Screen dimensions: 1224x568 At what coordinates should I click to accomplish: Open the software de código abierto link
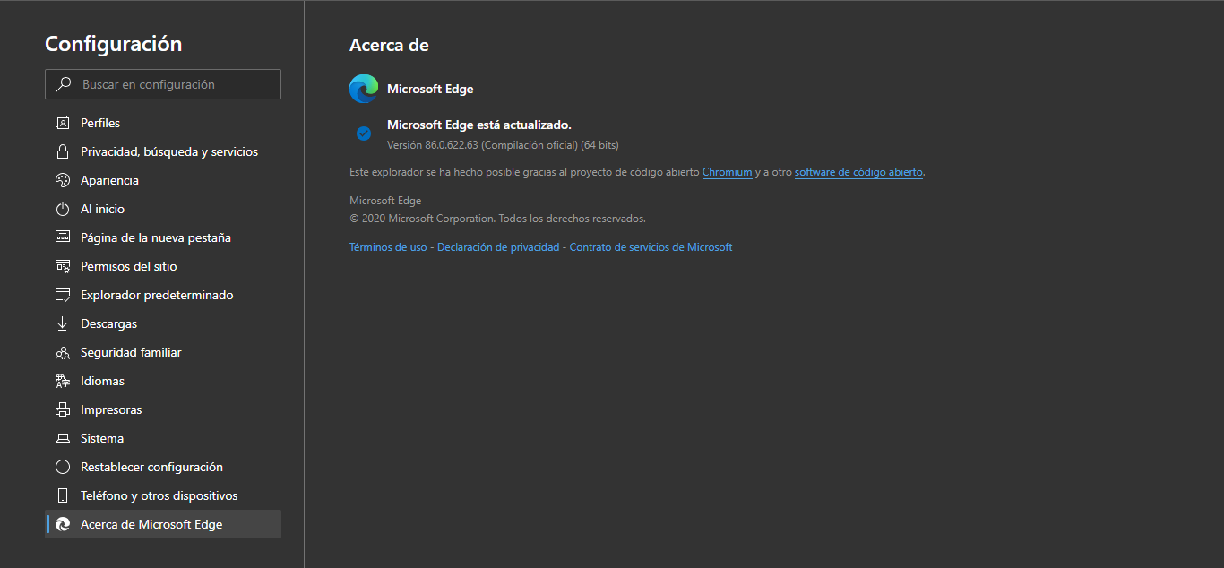(858, 172)
